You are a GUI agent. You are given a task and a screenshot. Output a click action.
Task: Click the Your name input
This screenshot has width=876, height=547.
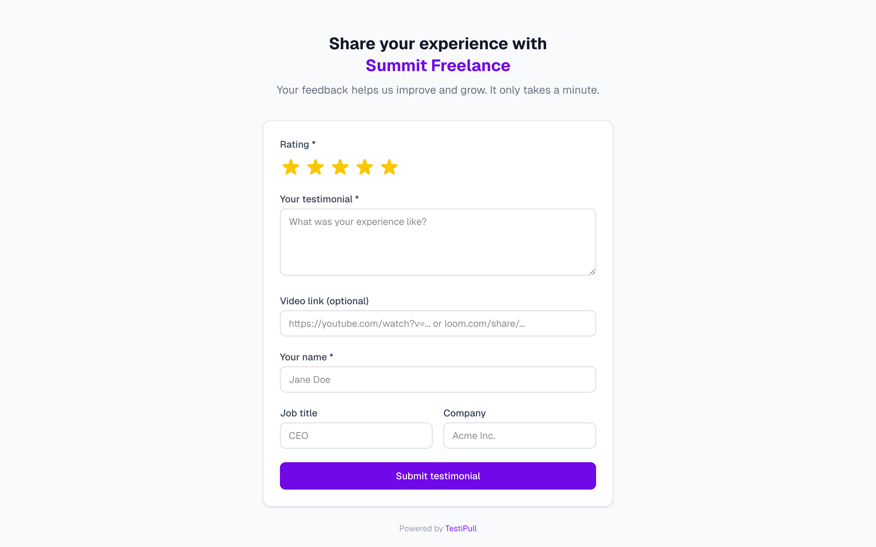[x=438, y=379]
